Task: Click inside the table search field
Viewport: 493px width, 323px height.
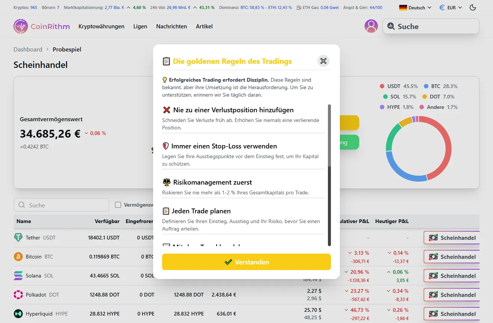Action: pyautogui.click(x=61, y=205)
